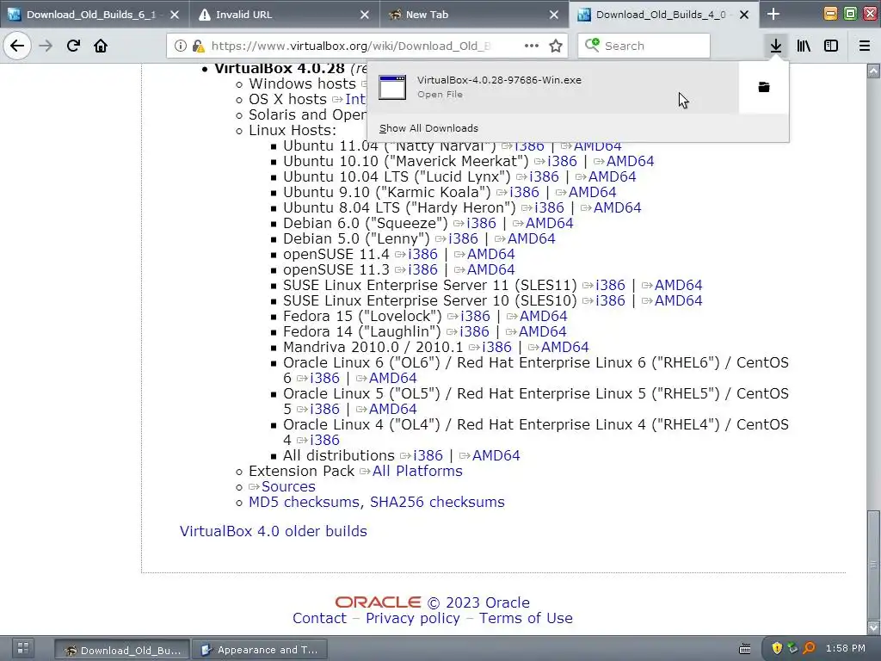Open the Firefox home page
Screen dimensions: 881x661
(101, 46)
